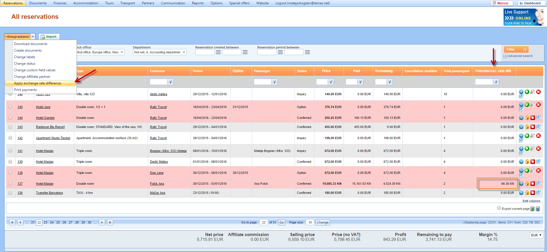
Task: Tick checkbox for reservation 142 Apartment Studio Šestan
Action: pyautogui.click(x=10, y=138)
